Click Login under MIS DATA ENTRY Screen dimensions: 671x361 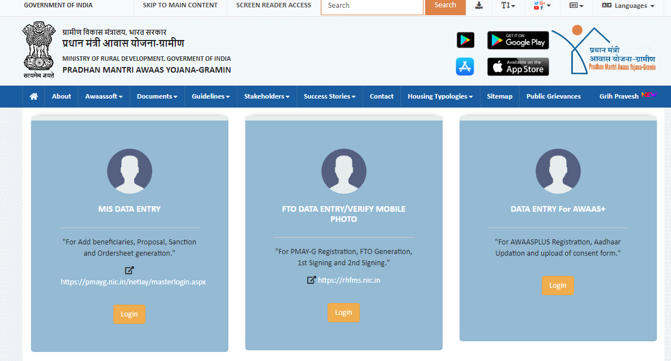[x=129, y=314]
